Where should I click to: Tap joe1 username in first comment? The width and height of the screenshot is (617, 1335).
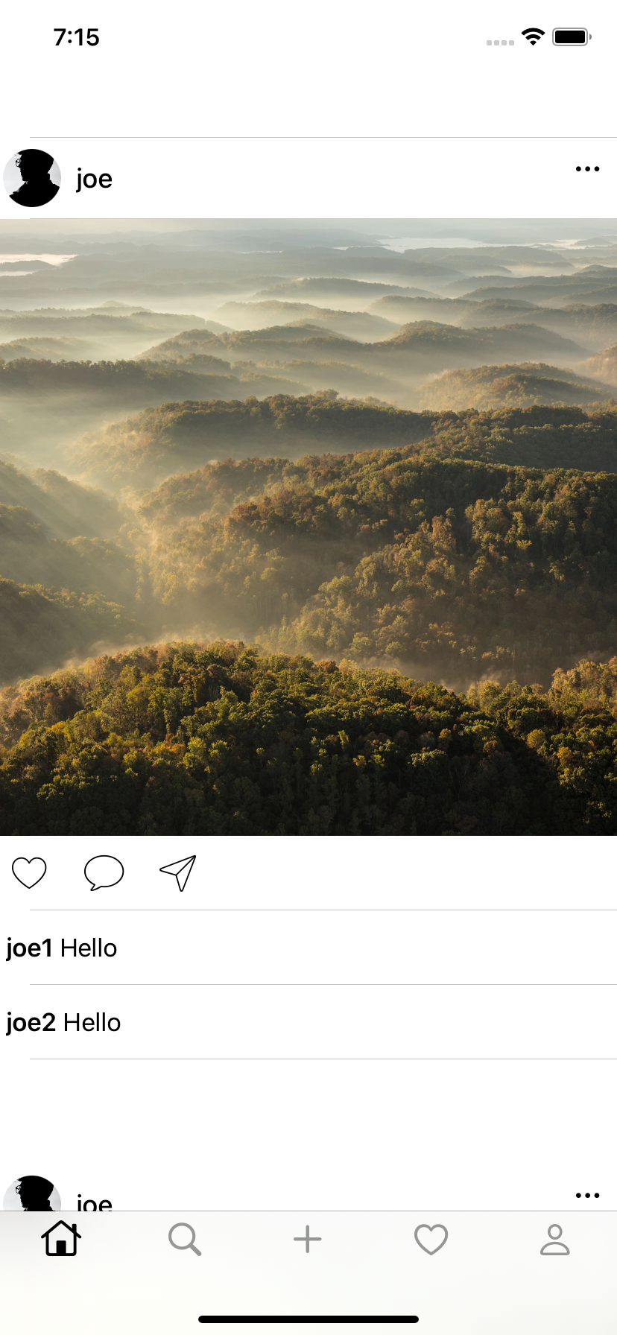click(30, 948)
